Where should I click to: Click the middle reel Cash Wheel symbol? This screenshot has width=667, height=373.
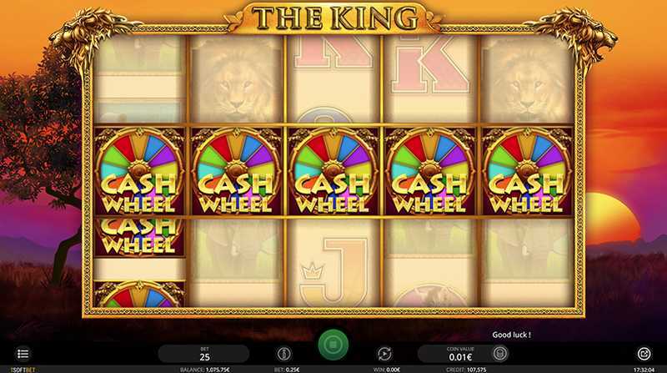[333, 171]
